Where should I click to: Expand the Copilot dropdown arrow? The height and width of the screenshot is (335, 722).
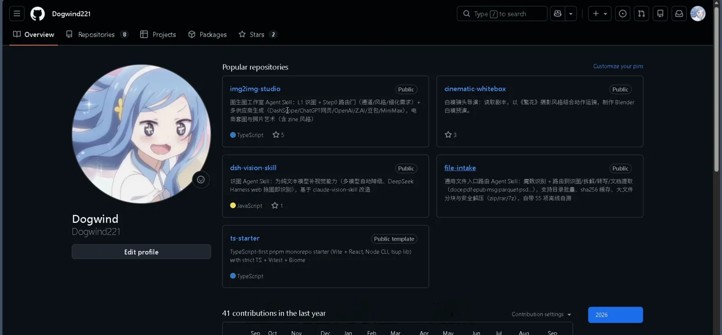pyautogui.click(x=571, y=14)
